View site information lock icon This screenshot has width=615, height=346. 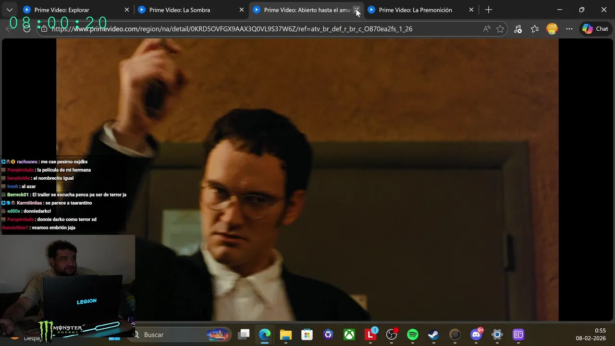[x=44, y=29]
